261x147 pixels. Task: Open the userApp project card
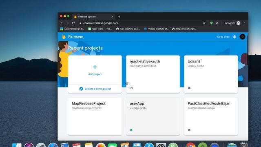click(x=153, y=116)
